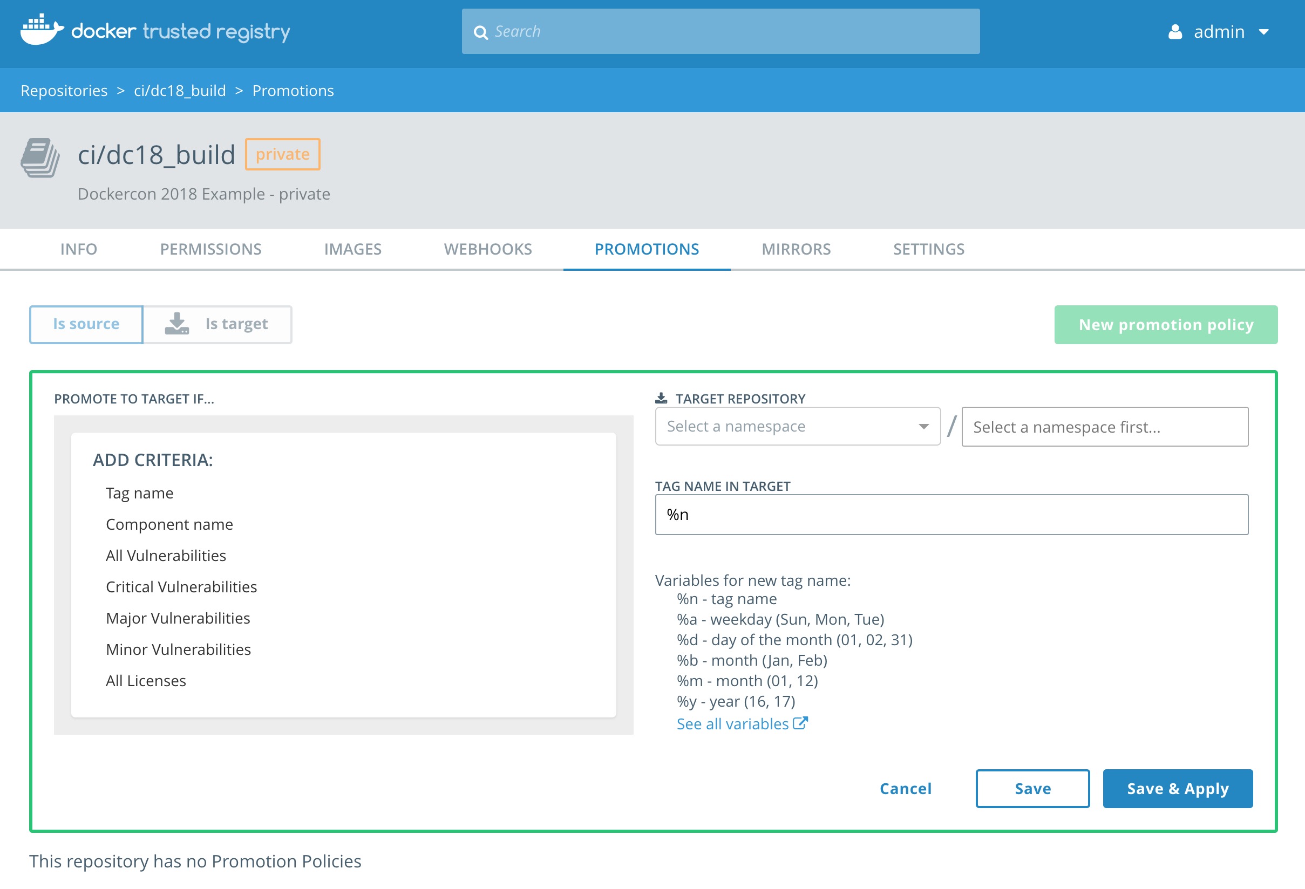Click the repository stack icon

pyautogui.click(x=40, y=158)
